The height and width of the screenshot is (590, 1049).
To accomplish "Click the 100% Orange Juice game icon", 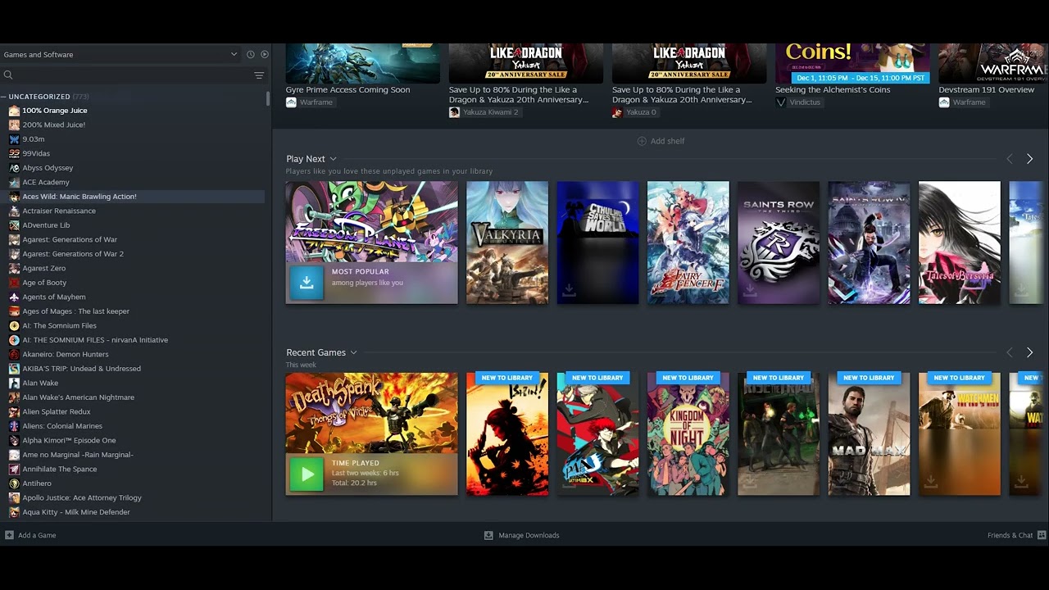I will click(x=14, y=111).
